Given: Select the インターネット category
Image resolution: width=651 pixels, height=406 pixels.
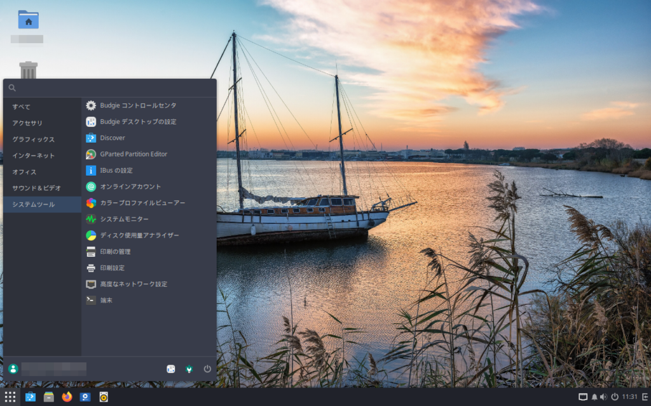Looking at the screenshot, I should 34,155.
